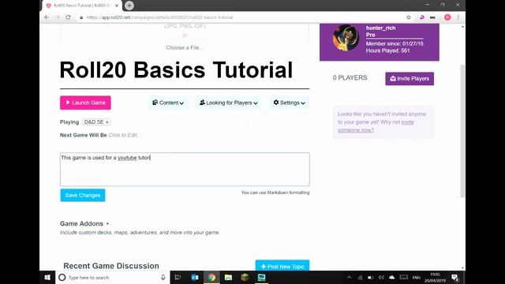Switch to Chrome on the taskbar
505x284 pixels.
click(x=211, y=277)
